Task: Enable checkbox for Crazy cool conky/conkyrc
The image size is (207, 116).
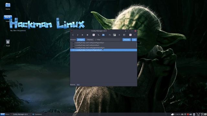Action: pos(73,45)
